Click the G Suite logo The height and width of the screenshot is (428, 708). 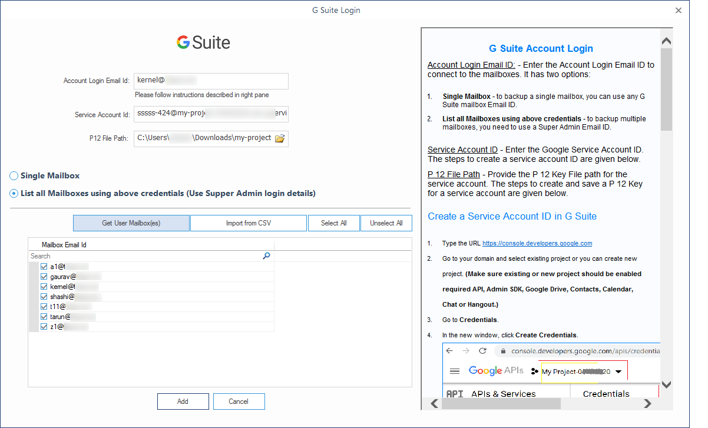click(x=203, y=42)
